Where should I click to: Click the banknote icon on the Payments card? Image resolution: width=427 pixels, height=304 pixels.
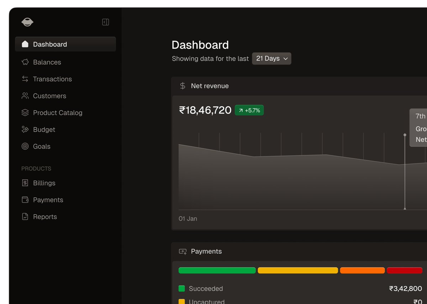coord(183,252)
